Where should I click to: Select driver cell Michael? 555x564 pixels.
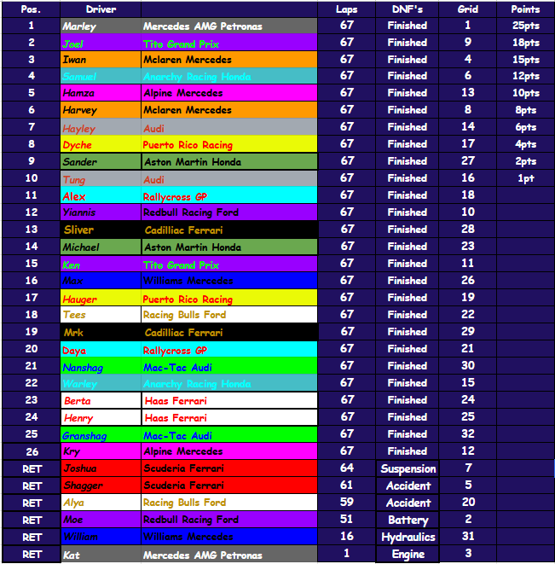click(101, 247)
